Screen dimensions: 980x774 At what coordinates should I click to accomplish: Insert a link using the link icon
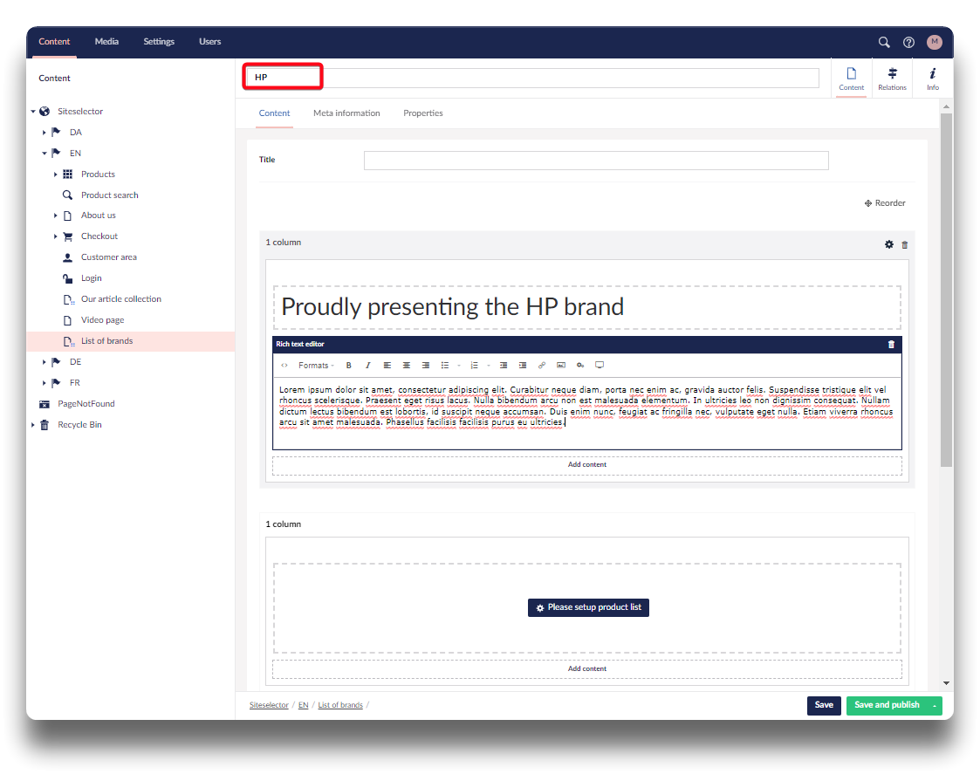click(542, 366)
